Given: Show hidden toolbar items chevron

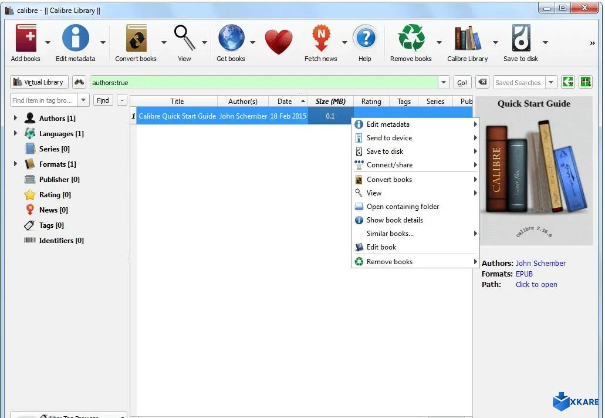Looking at the screenshot, I should click(592, 43).
